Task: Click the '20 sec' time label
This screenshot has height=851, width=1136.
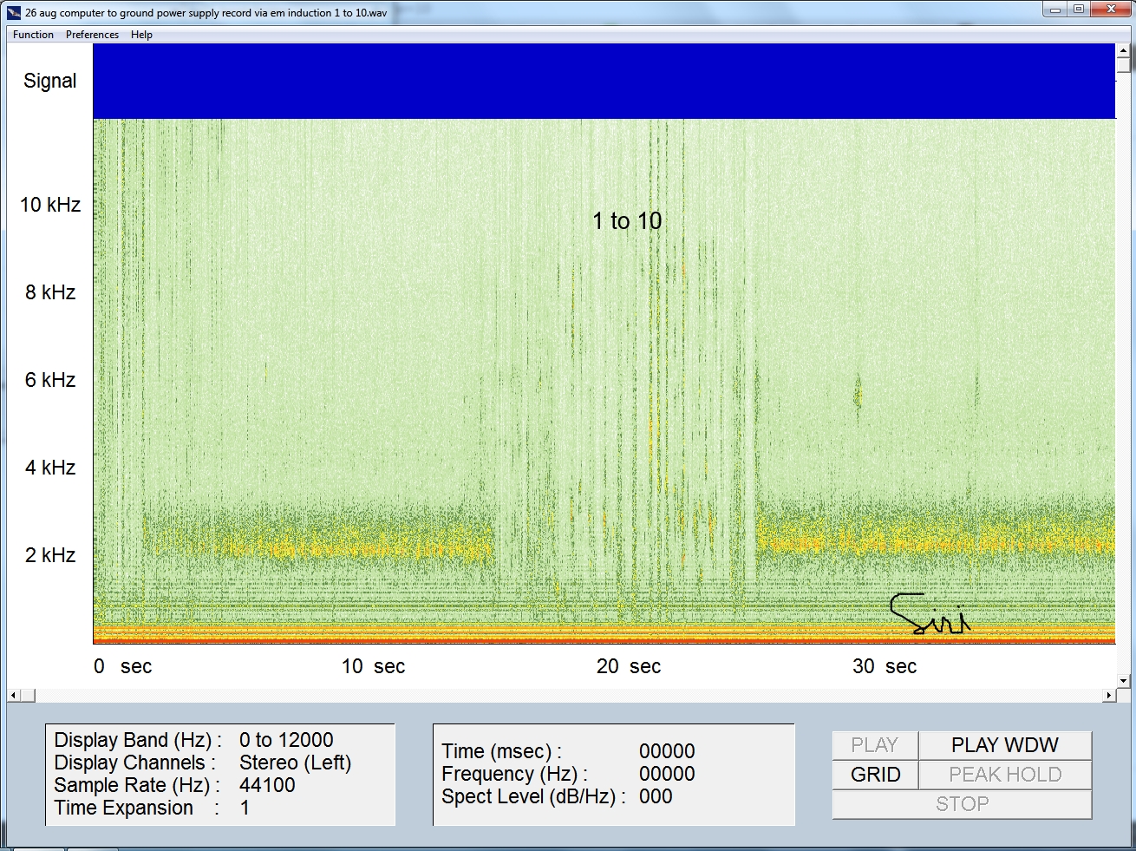Action: pyautogui.click(x=629, y=666)
